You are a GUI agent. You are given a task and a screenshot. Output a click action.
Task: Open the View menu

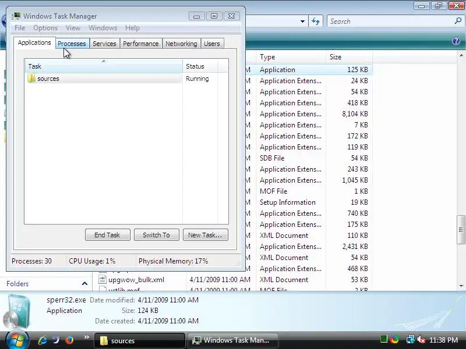click(73, 28)
